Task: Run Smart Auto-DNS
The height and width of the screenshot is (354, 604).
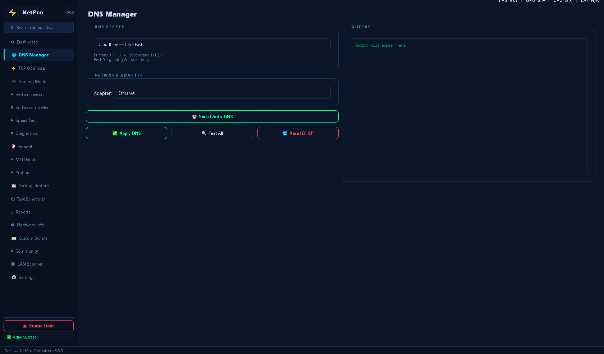Action: click(x=212, y=116)
